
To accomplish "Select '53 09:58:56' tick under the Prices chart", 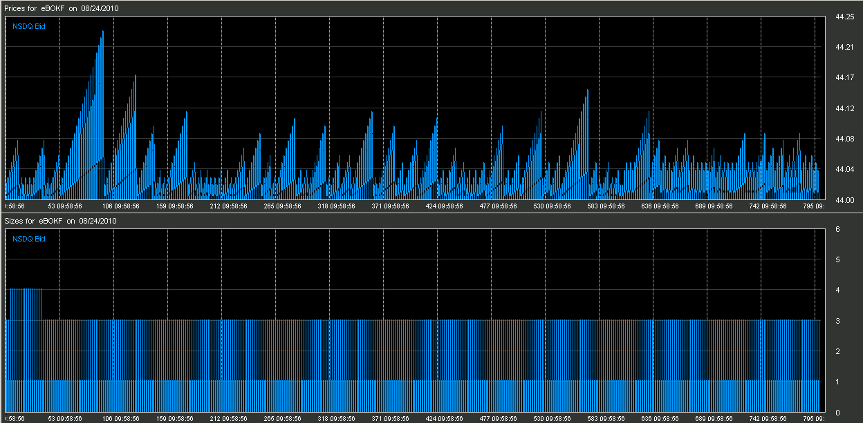I will 65,206.
